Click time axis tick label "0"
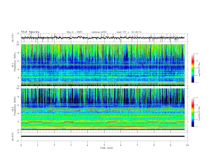 [21, 145]
